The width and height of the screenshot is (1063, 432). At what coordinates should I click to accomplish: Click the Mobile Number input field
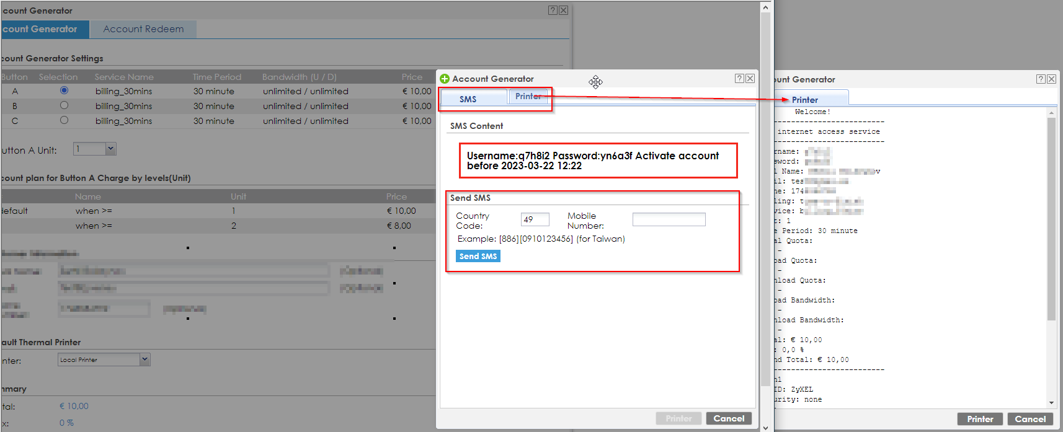pos(669,219)
